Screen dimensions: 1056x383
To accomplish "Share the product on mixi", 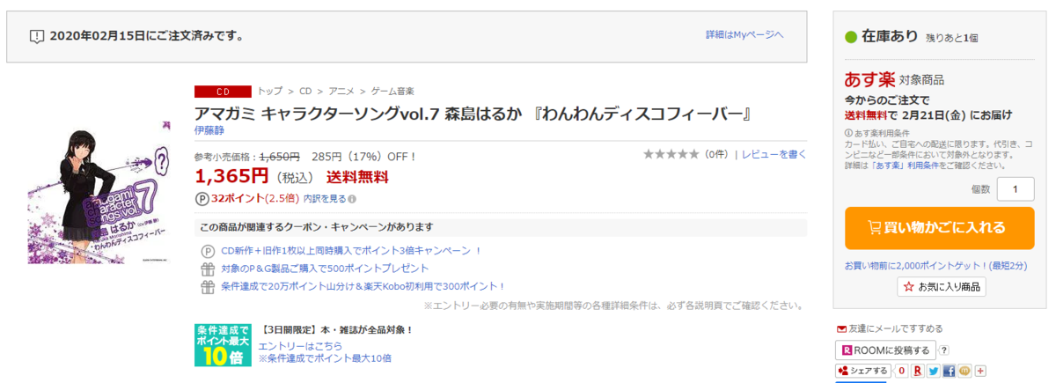I will coord(964,371).
